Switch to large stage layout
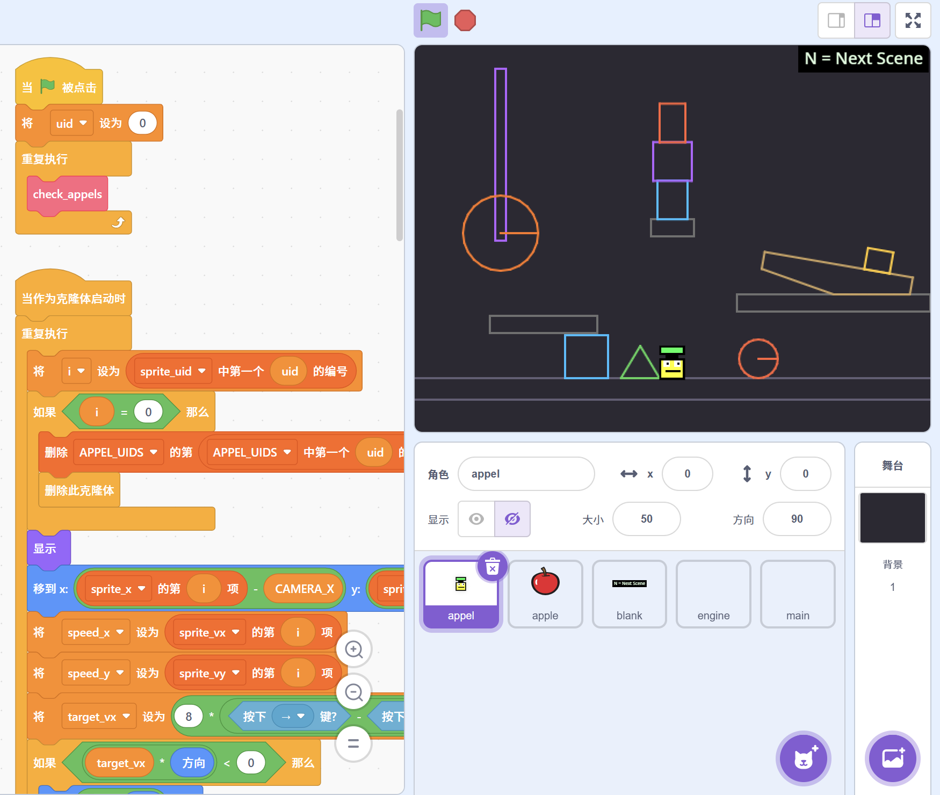Screen dimensions: 940x795 pos(872,20)
